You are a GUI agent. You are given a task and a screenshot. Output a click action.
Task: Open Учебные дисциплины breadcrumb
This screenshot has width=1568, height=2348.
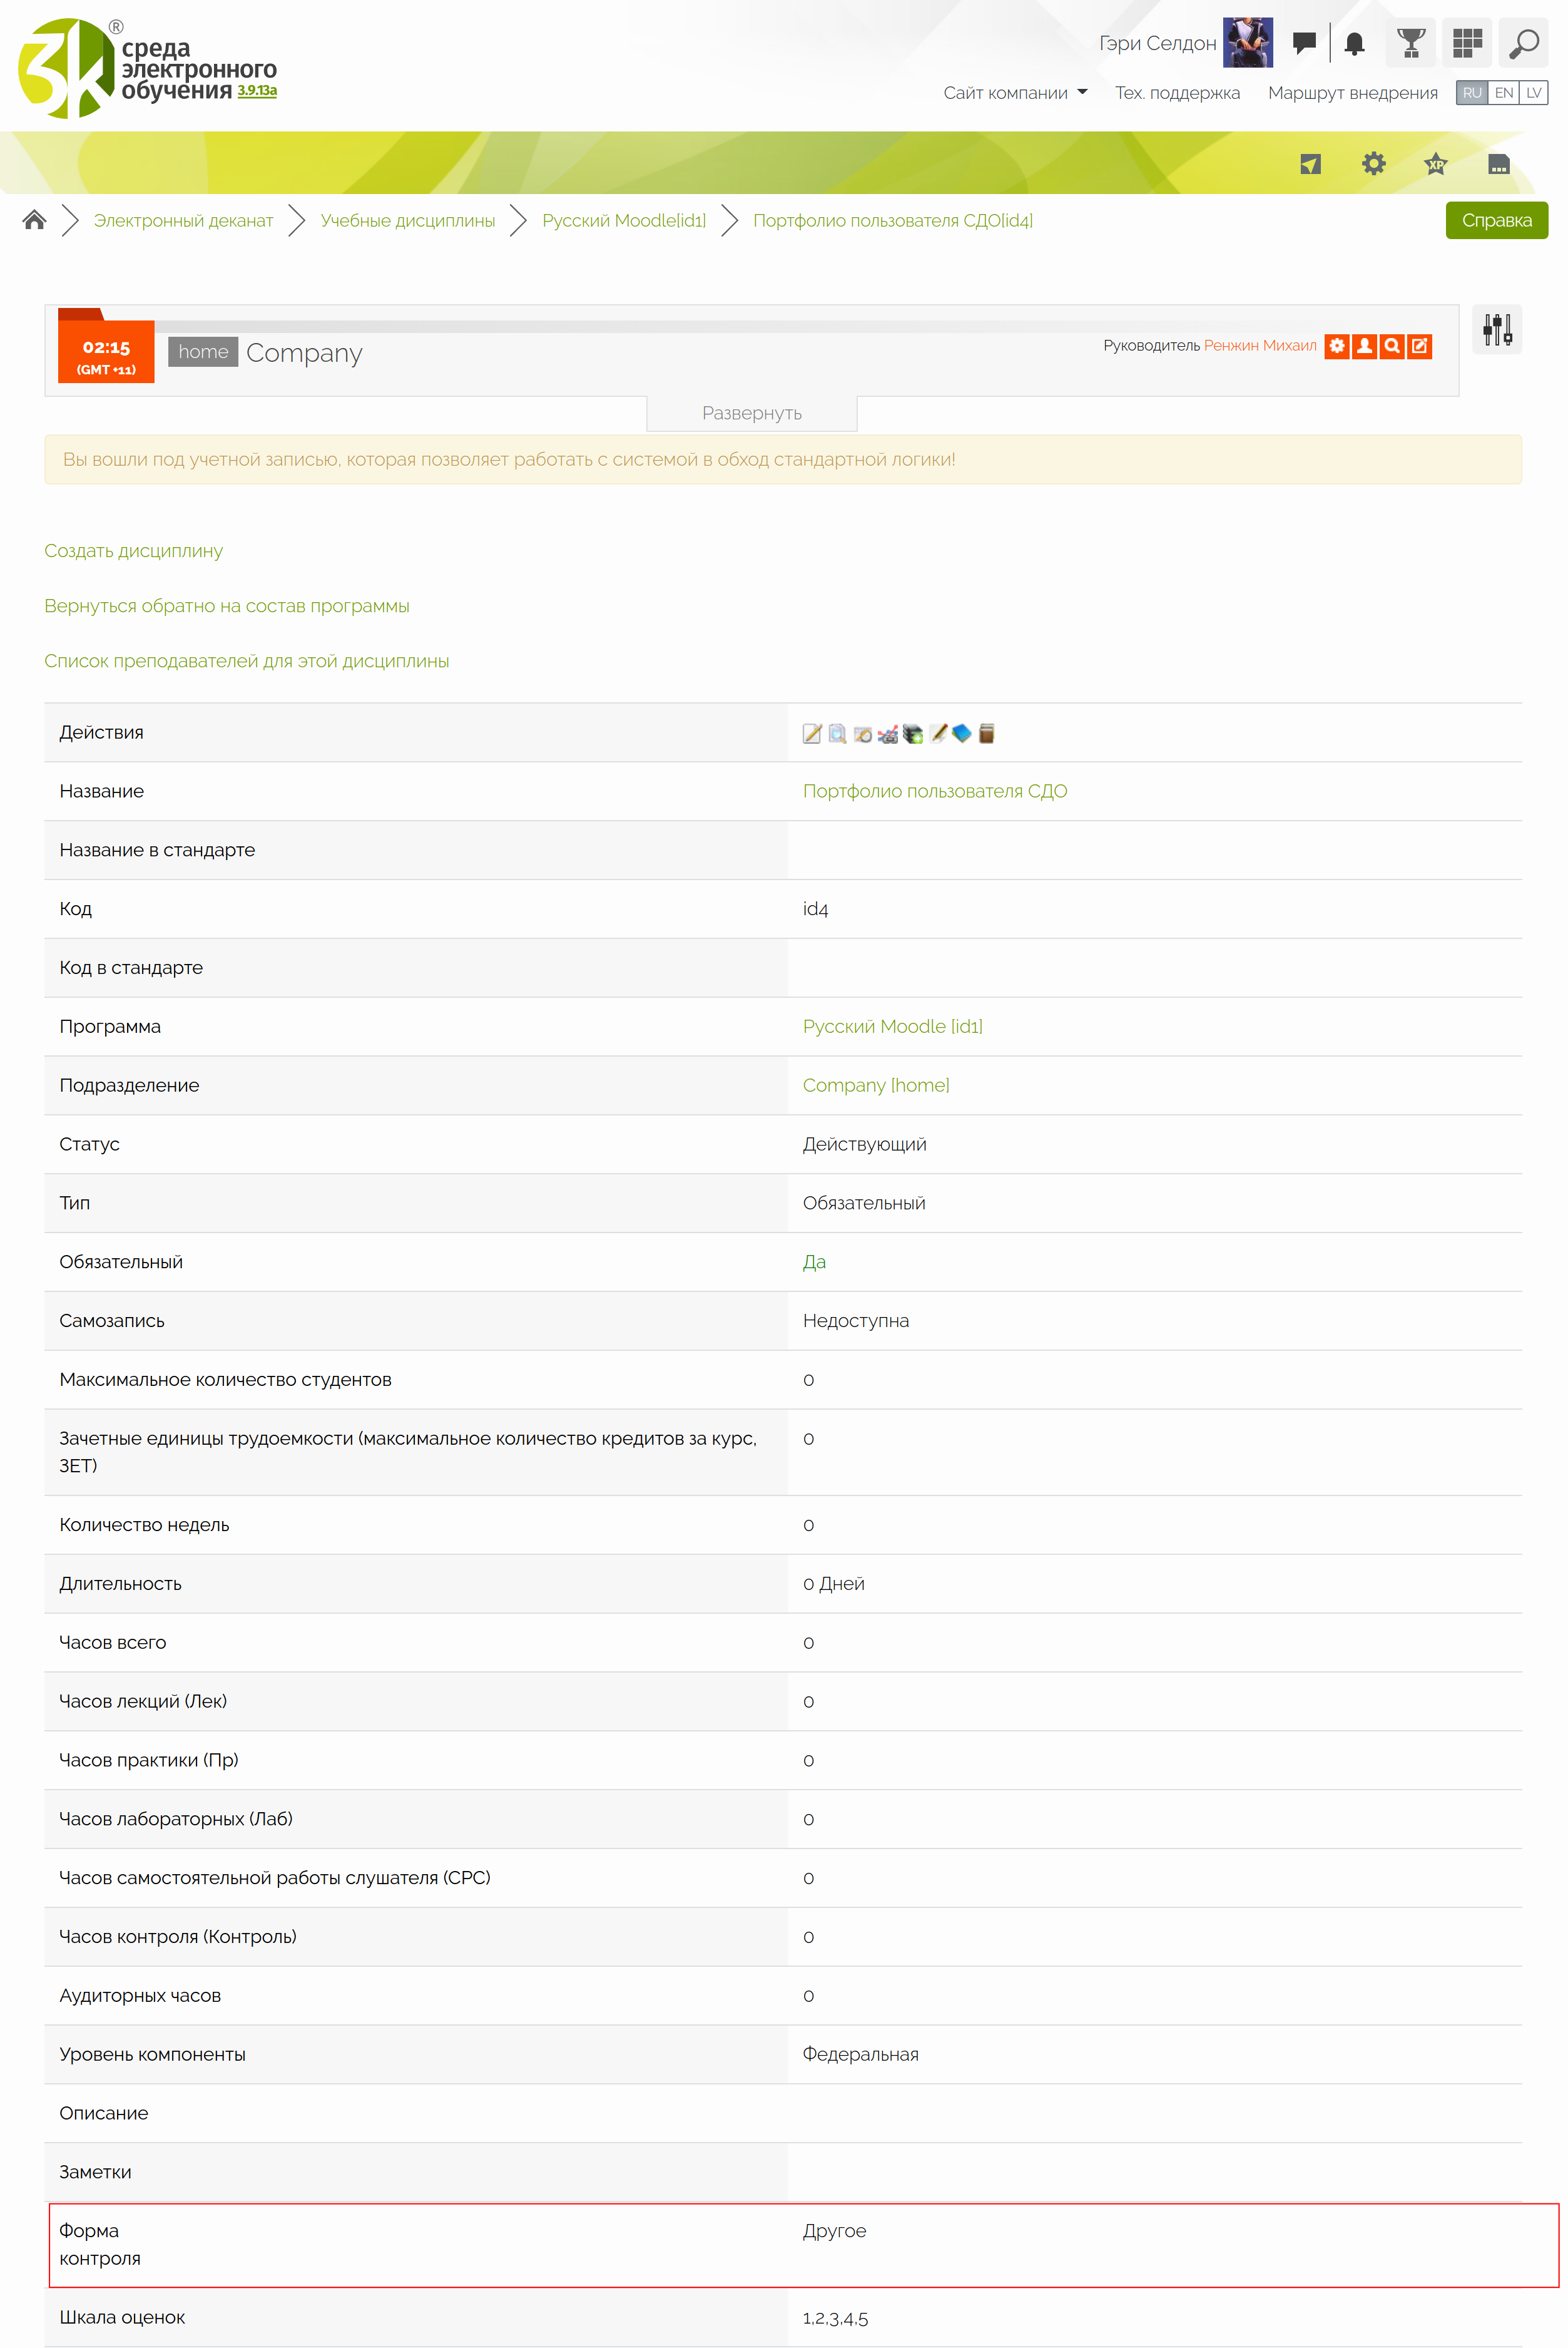point(407,221)
